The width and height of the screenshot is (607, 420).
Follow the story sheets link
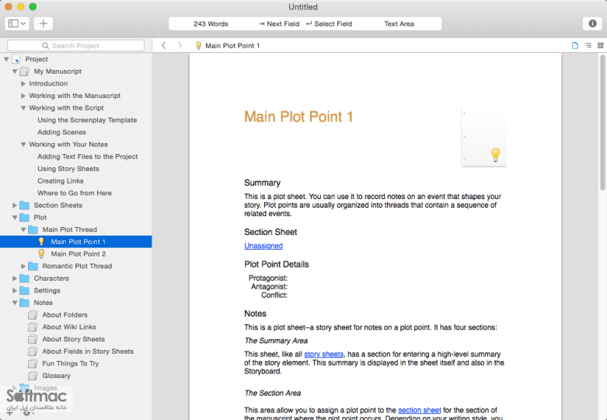323,354
